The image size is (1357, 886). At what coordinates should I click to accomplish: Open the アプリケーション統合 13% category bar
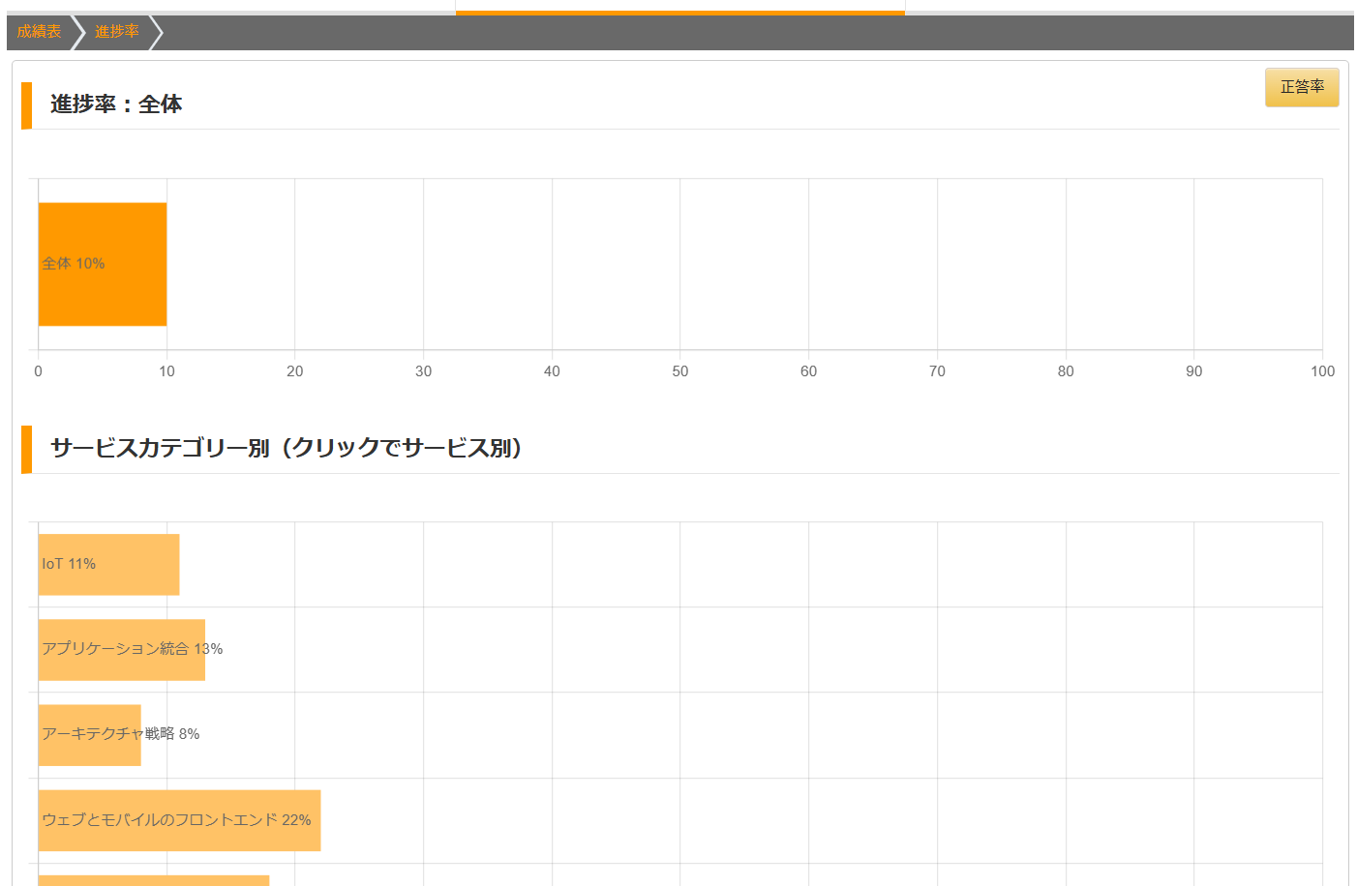click(122, 650)
